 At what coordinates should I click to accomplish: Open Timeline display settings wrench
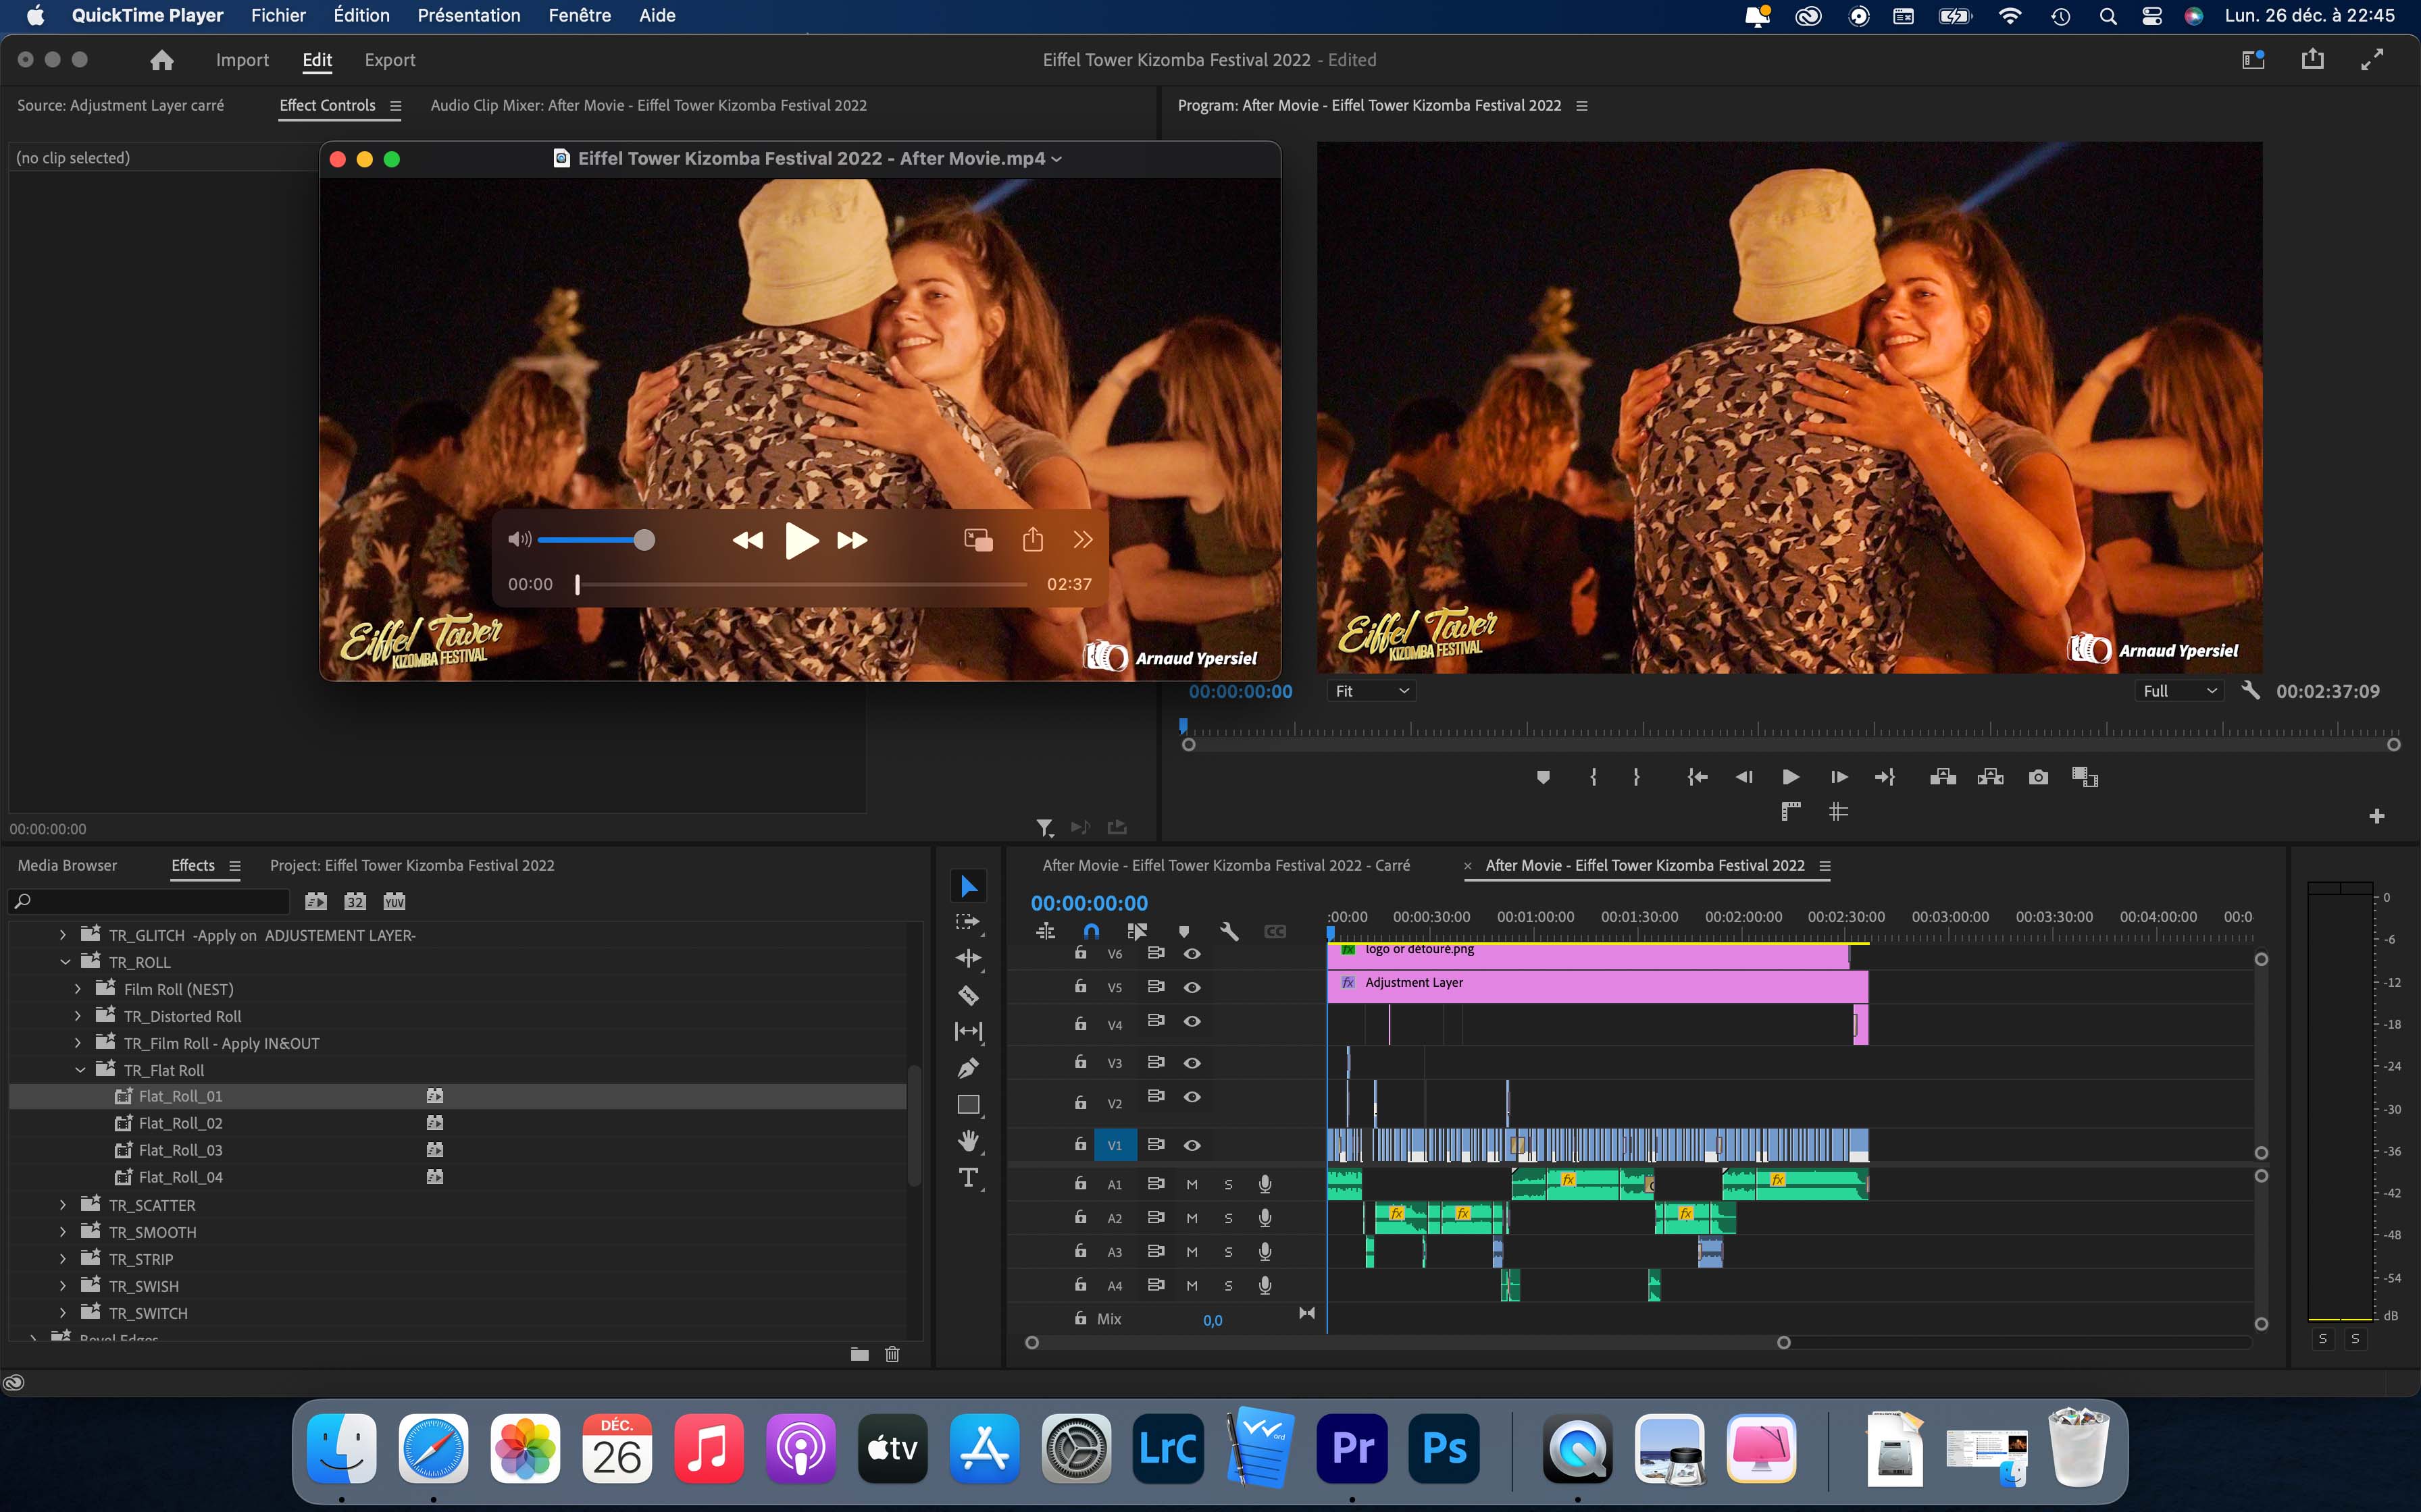(x=1229, y=931)
